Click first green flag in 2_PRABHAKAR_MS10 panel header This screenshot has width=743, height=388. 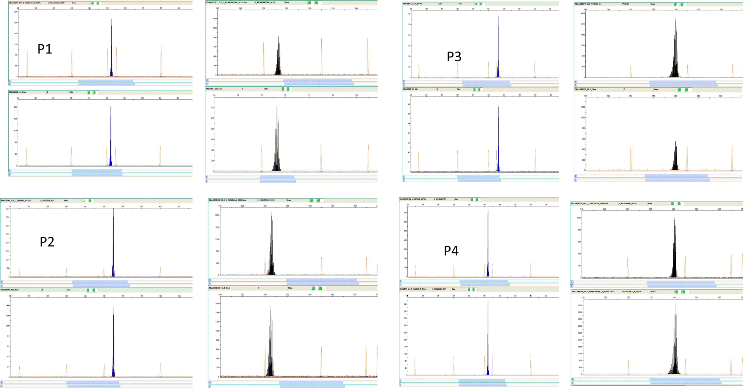310,3
